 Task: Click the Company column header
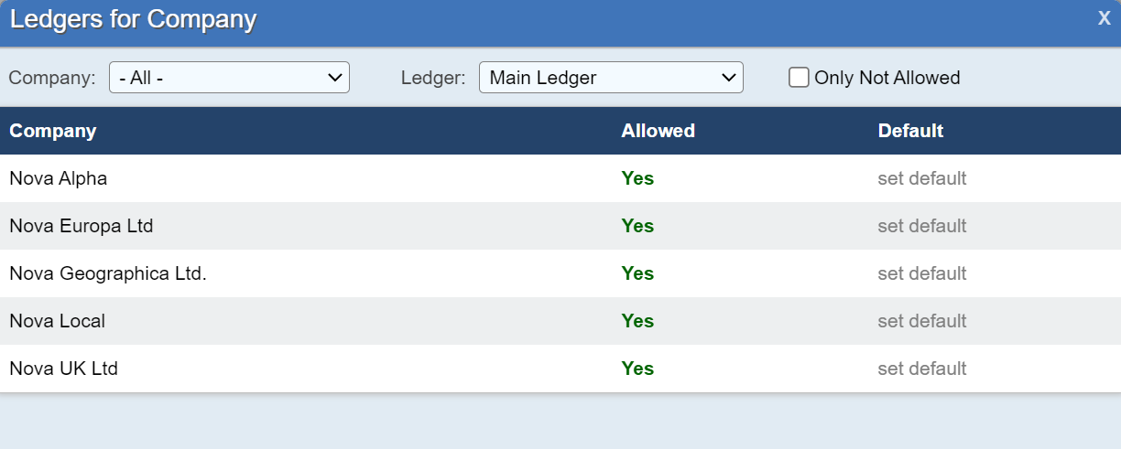coord(52,131)
